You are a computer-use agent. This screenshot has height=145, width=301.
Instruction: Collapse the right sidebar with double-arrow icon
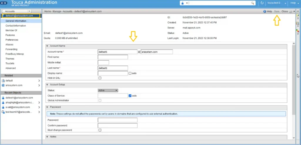298,11
